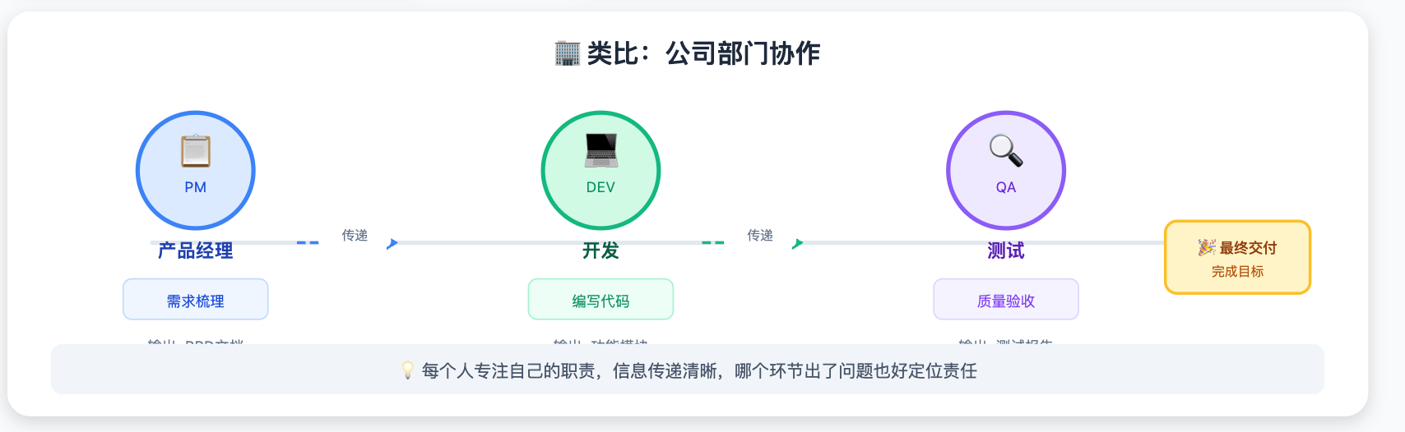Click the 产品经理 heading
This screenshot has width=1405, height=432.
(196, 250)
